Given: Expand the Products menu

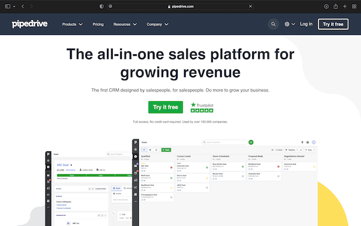Looking at the screenshot, I should click(x=72, y=24).
